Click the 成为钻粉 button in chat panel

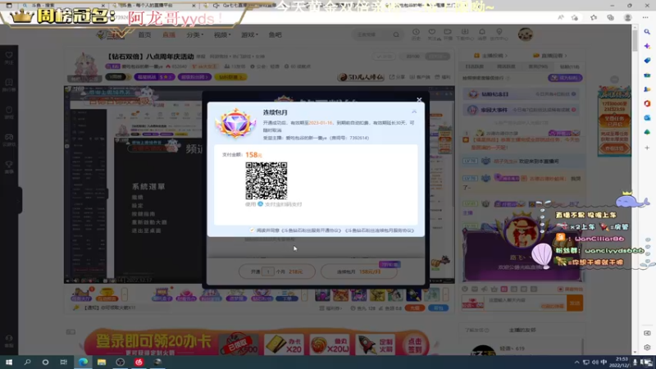point(565,78)
